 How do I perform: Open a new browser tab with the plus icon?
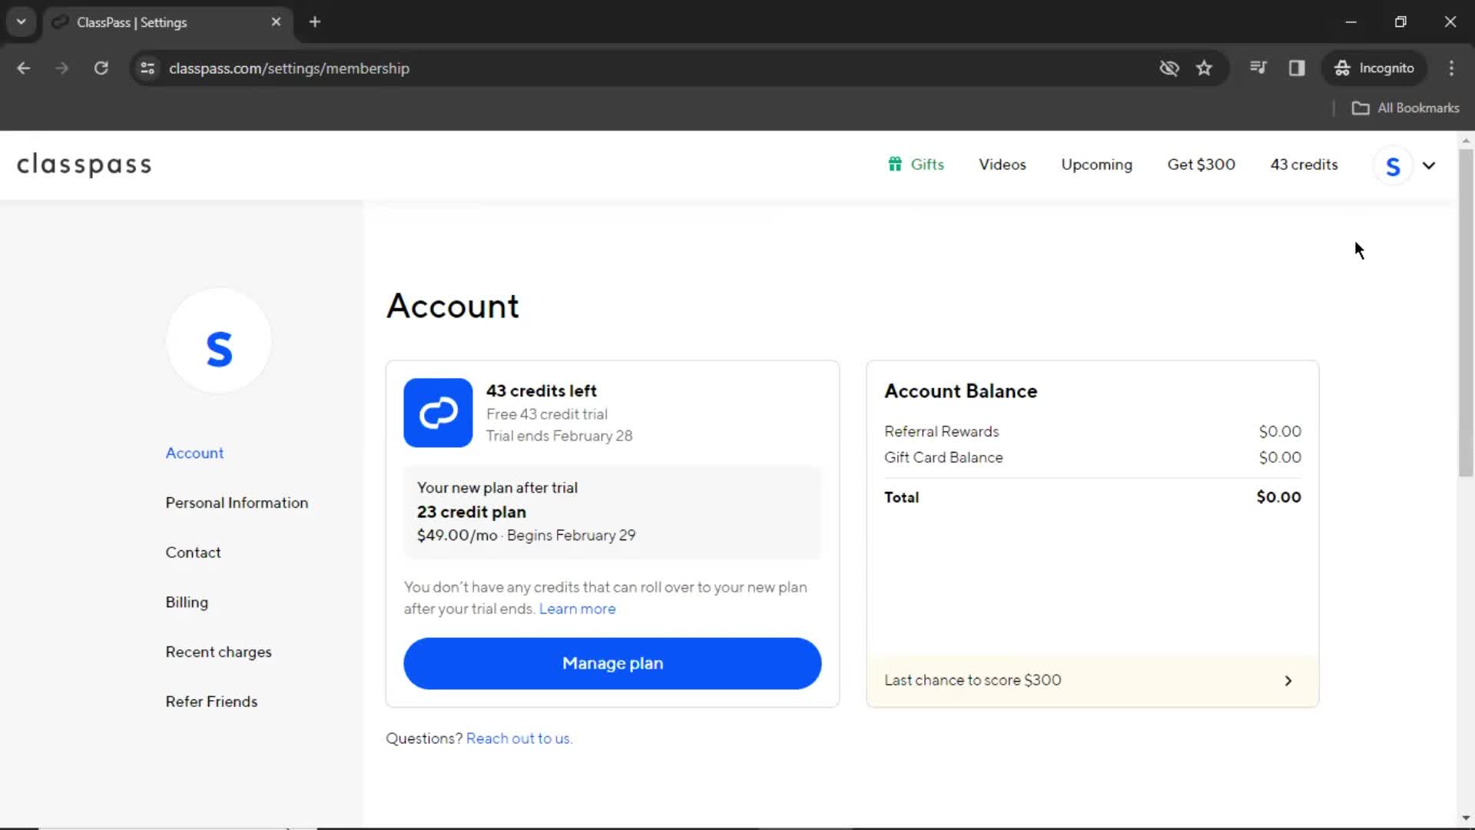tap(315, 22)
